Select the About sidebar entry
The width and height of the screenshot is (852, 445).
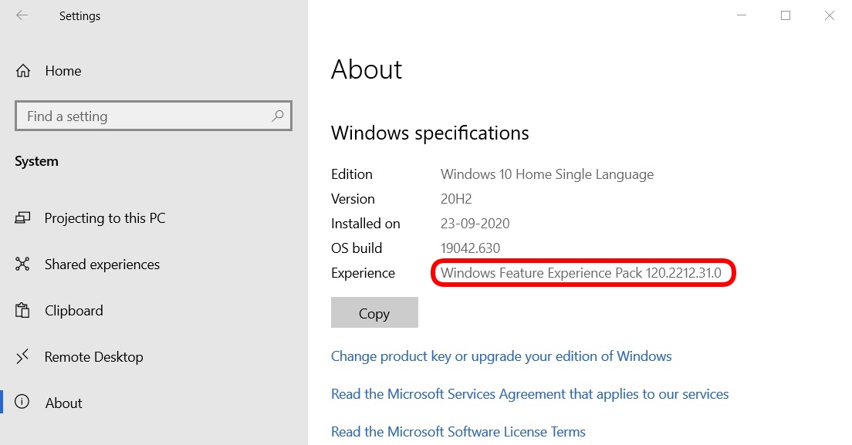tap(63, 403)
